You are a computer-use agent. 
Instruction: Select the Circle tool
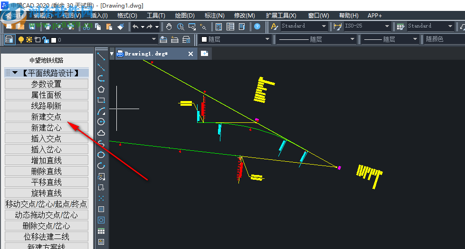tap(101, 122)
